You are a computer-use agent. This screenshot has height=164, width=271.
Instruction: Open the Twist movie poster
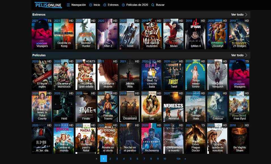point(173,74)
